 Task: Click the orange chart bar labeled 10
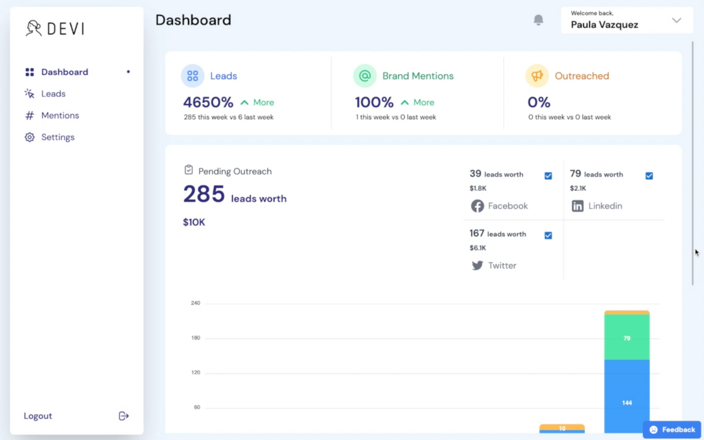(562, 427)
